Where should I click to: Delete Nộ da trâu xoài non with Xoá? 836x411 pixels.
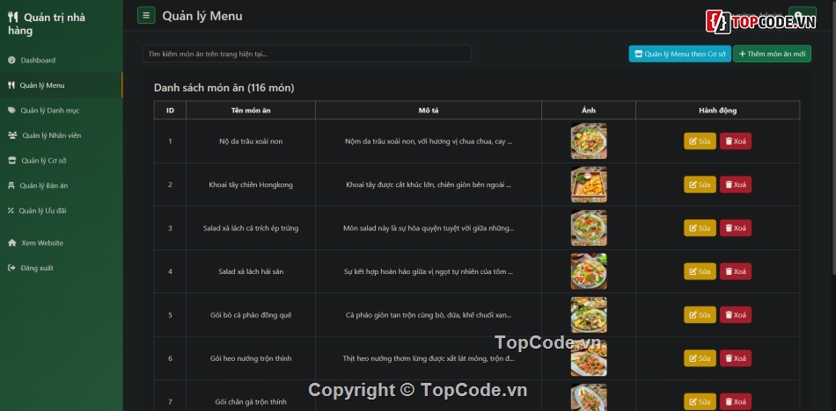(x=735, y=141)
